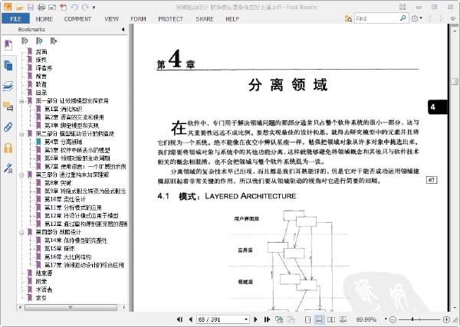Click the bookmark toolbar icon with arrow
Viewport: 460px width, 327px height.
click(x=54, y=41)
